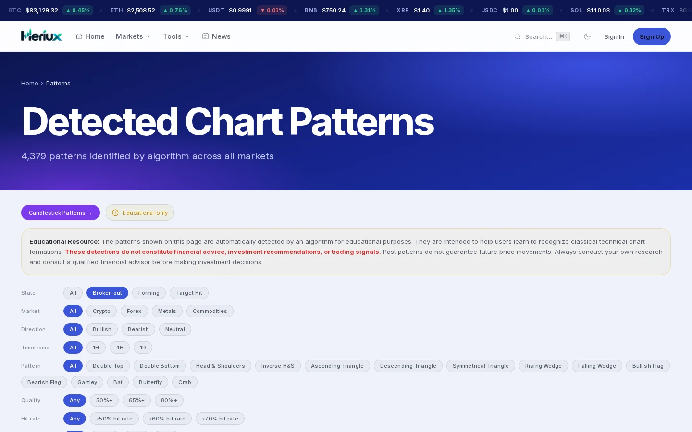Filter by Falling Wedge pattern
692x432 pixels.
click(597, 366)
